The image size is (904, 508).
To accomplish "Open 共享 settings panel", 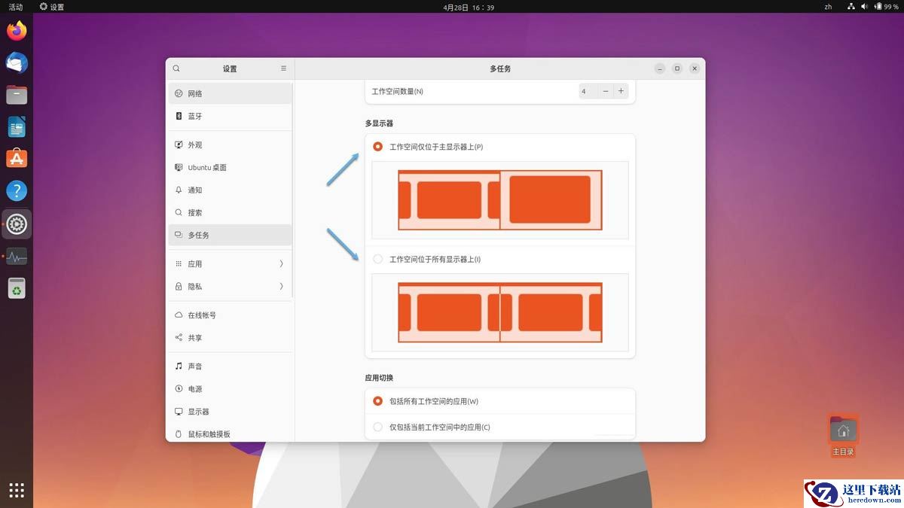I will coord(230,337).
